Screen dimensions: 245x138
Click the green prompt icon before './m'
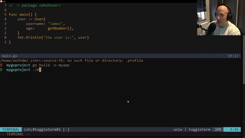click(1, 70)
